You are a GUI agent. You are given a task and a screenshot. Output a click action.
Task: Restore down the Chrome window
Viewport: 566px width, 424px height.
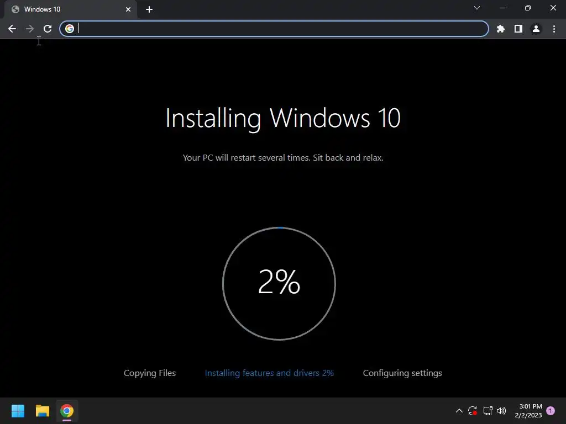528,8
